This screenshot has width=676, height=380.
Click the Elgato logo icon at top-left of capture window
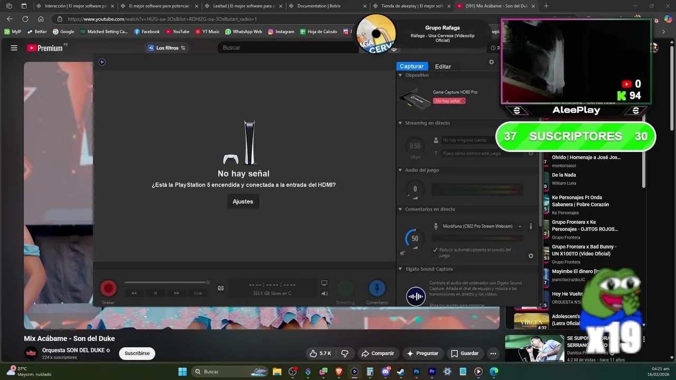tap(102, 62)
